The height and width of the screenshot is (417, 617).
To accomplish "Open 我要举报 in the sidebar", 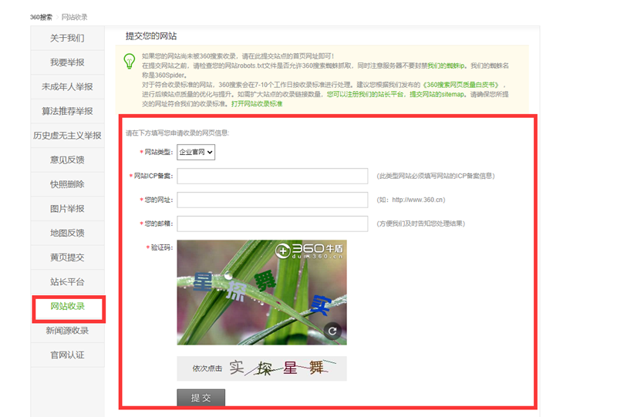I will [x=67, y=62].
